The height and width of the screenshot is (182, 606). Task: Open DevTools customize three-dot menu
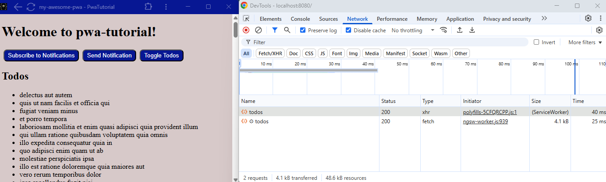tap(600, 18)
